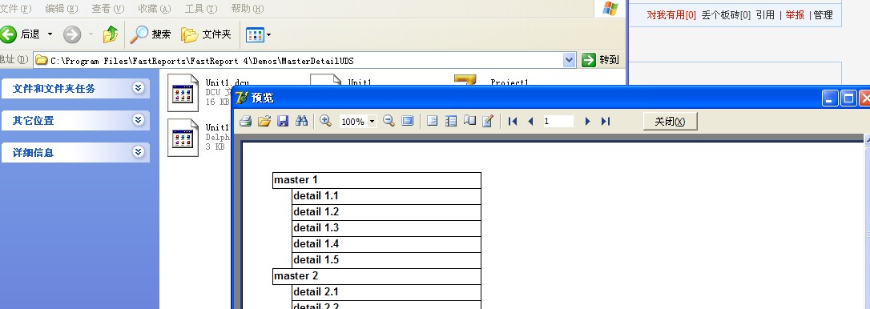This screenshot has height=309, width=870.
Task: Click the 'master 1' report row
Action: coord(377,180)
